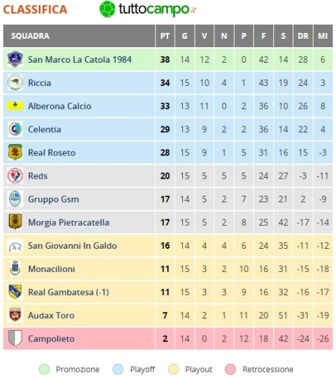Click the Reds team logo
336x378 pixels.
pos(15,176)
